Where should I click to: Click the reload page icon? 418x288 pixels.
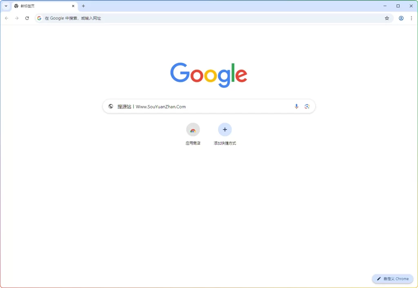[27, 18]
